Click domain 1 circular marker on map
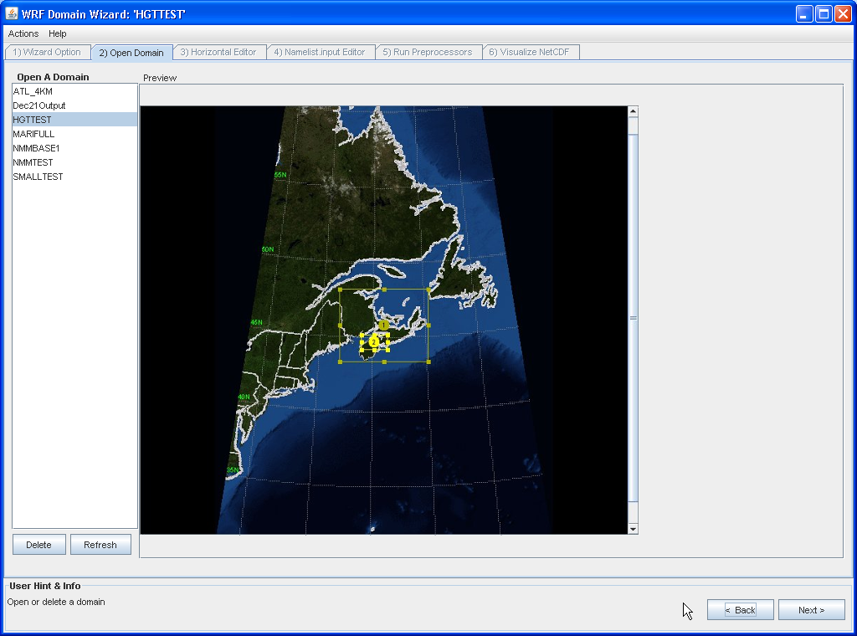The height and width of the screenshot is (636, 857). [x=383, y=325]
